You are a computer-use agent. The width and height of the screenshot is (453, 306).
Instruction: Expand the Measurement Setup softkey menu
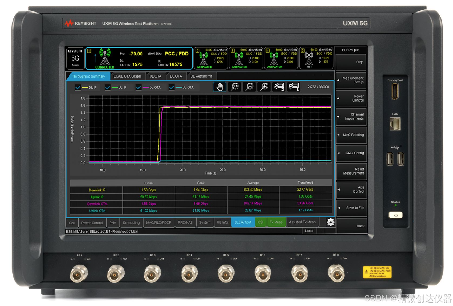pos(351,80)
